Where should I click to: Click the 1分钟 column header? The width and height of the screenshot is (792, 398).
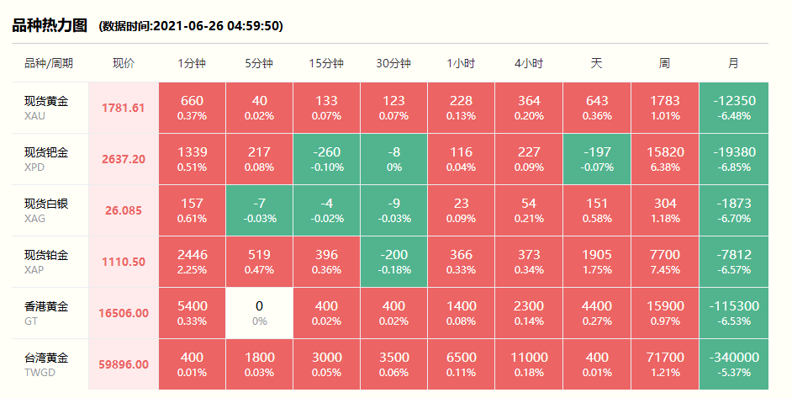tap(192, 63)
